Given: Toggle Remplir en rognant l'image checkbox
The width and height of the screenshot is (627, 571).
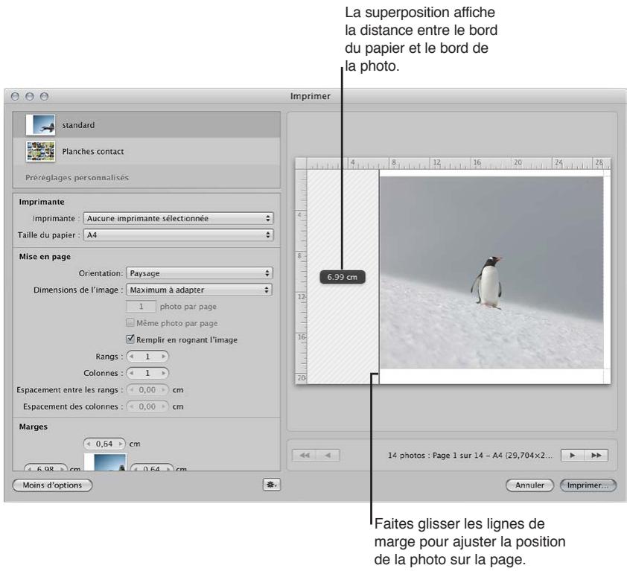Looking at the screenshot, I should tap(130, 339).
